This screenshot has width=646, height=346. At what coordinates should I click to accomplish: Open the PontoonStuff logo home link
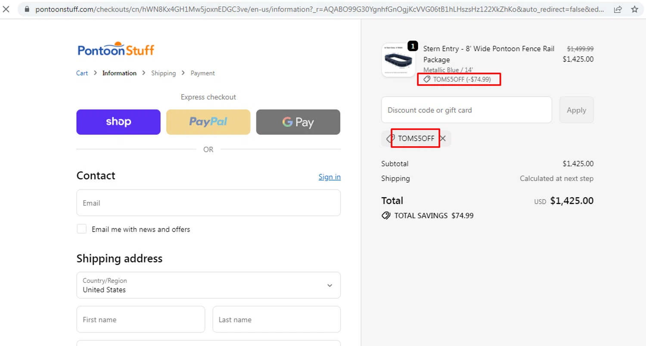(116, 49)
